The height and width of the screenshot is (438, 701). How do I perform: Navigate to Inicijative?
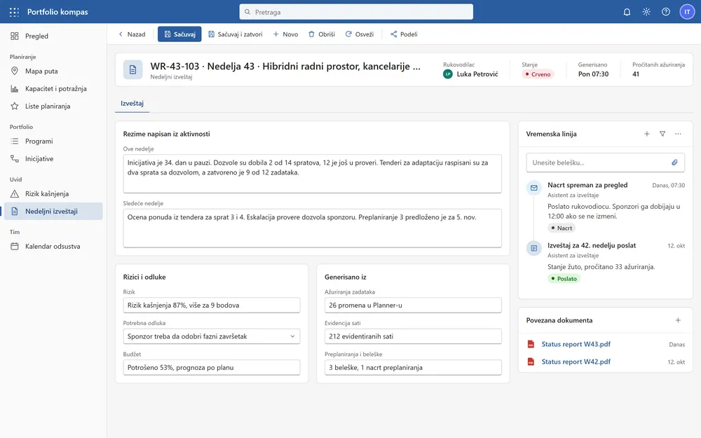53,158
